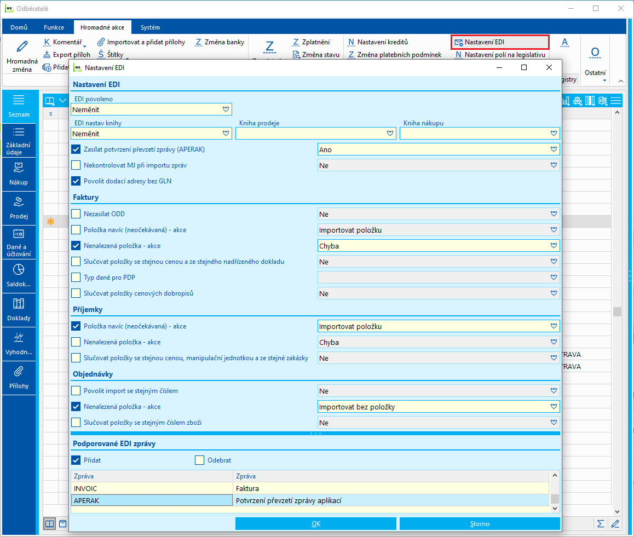Open Nastavení polí na legislativu
The image size is (634, 537).
(x=500, y=55)
